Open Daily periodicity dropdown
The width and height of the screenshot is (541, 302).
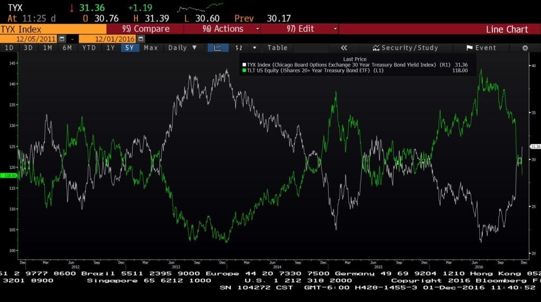(182, 48)
